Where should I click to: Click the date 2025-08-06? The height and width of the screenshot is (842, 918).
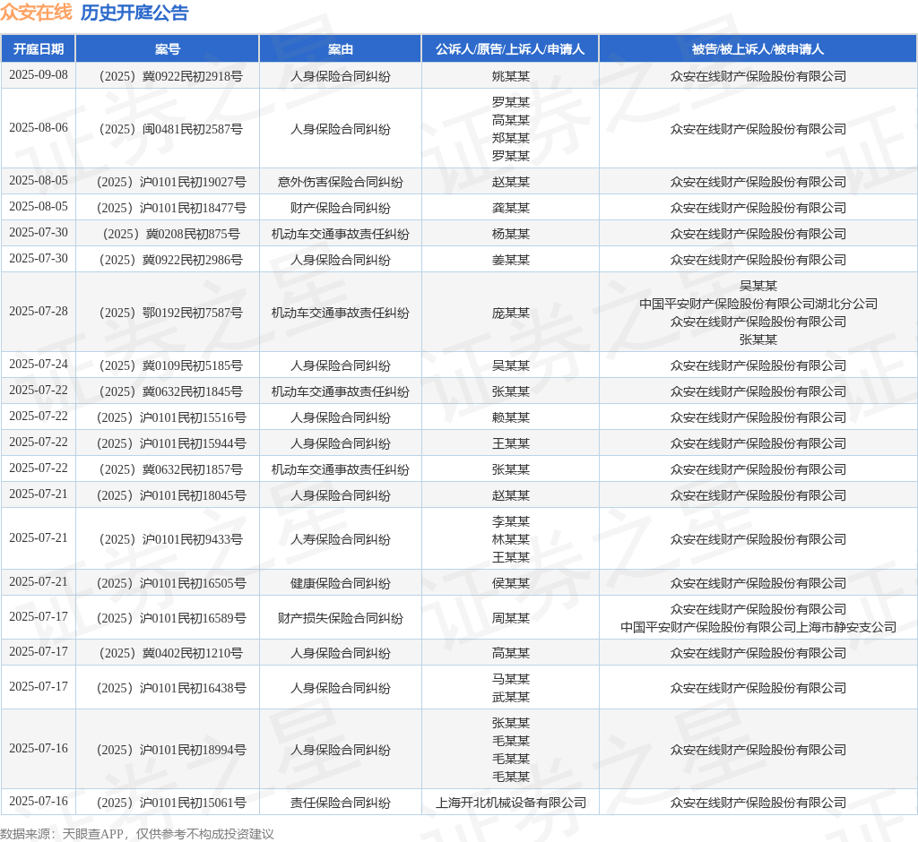(39, 127)
